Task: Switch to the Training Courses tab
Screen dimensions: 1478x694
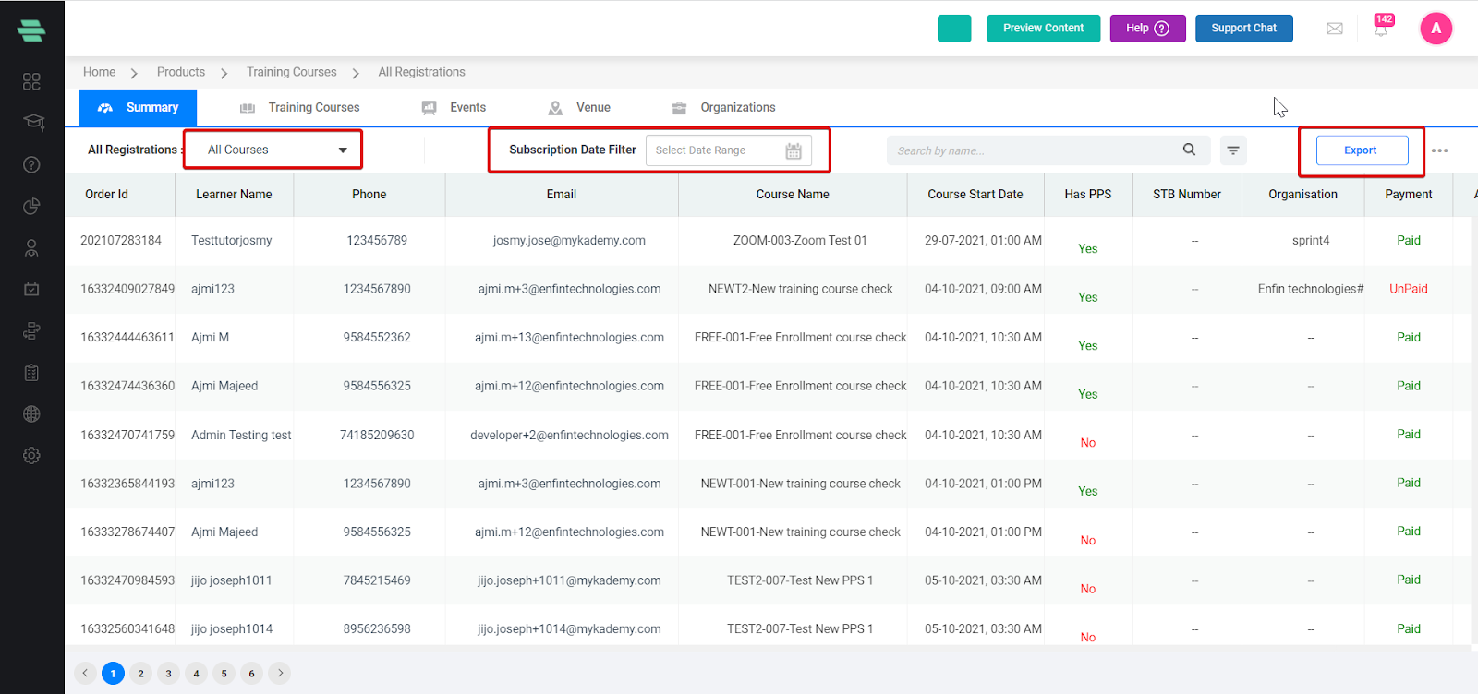Action: (x=299, y=108)
